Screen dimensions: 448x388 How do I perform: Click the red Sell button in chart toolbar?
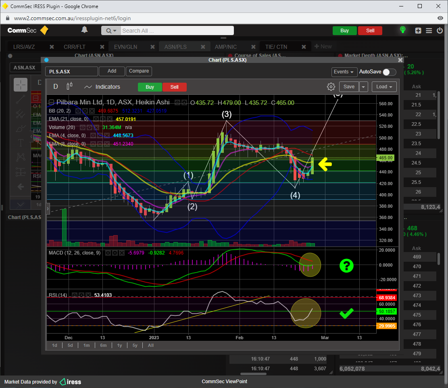(174, 87)
